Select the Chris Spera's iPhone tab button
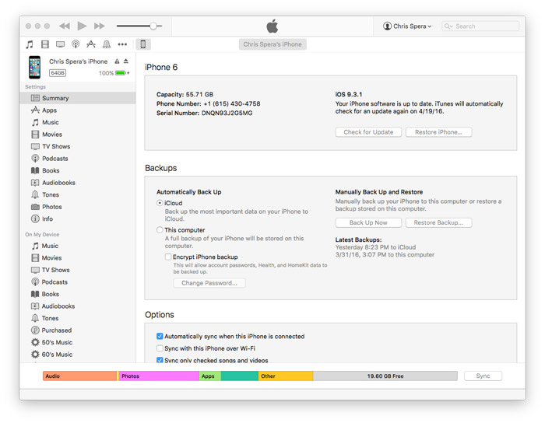Image resolution: width=545 pixels, height=423 pixels. pyautogui.click(x=272, y=44)
